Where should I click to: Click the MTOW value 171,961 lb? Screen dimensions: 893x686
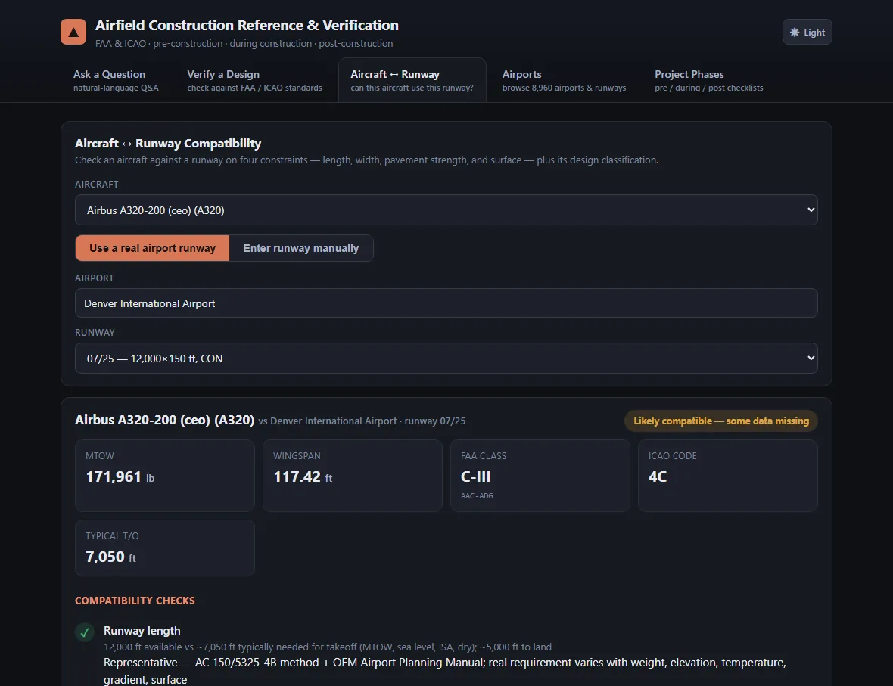120,476
